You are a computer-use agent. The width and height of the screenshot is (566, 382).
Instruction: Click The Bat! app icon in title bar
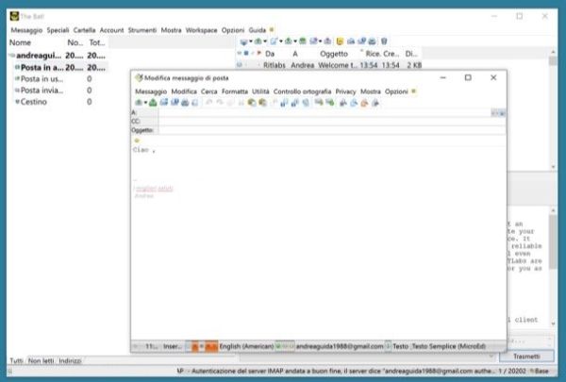[x=14, y=15]
